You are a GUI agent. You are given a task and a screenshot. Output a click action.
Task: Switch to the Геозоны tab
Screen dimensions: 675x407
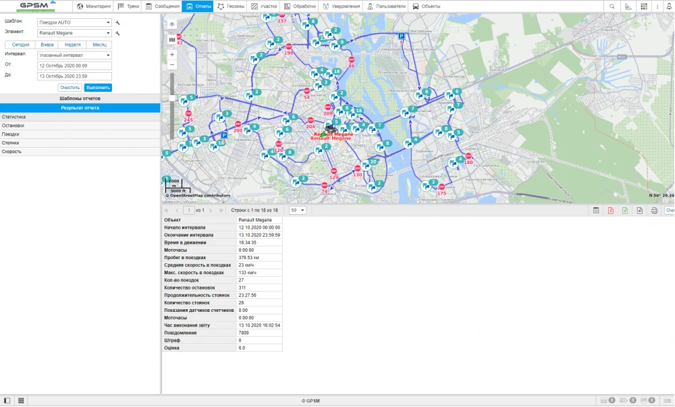tap(230, 6)
